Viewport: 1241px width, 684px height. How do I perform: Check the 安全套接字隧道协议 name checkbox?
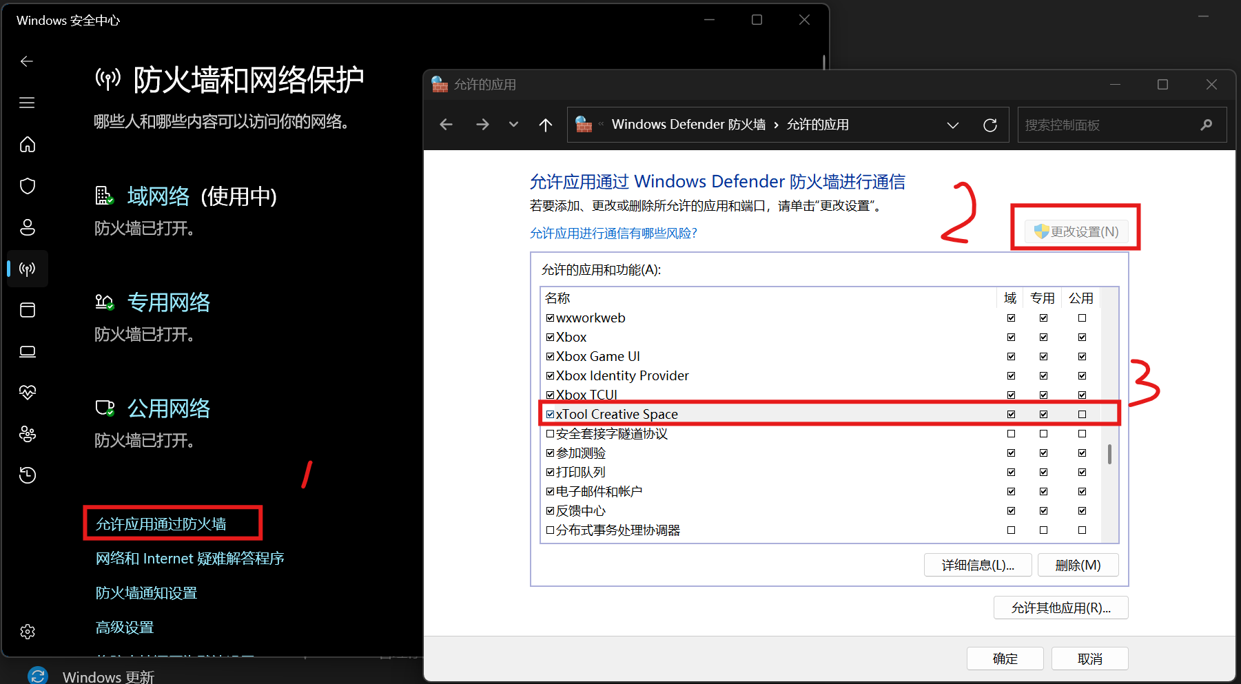pyautogui.click(x=550, y=433)
